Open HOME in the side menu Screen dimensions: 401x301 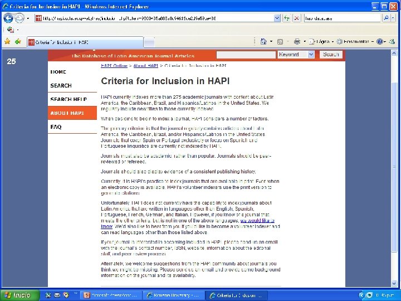(58, 72)
